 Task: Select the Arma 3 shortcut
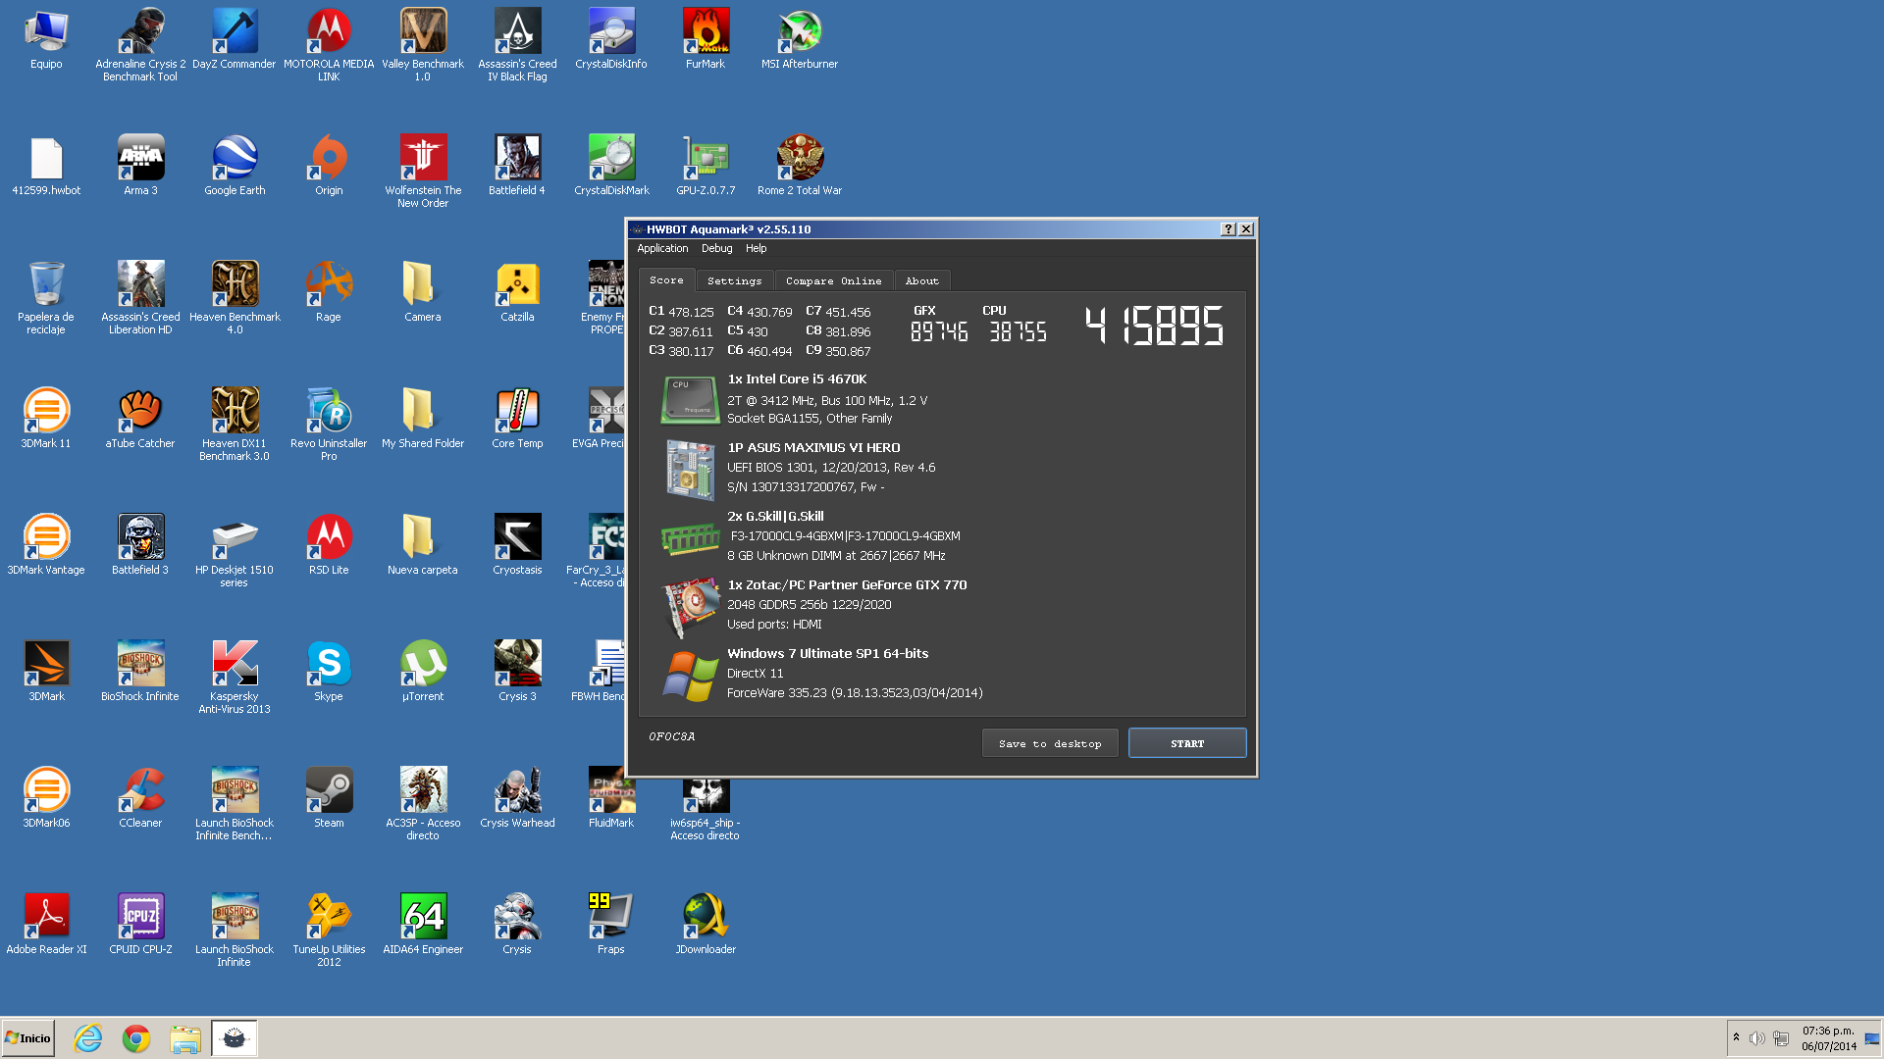click(140, 166)
